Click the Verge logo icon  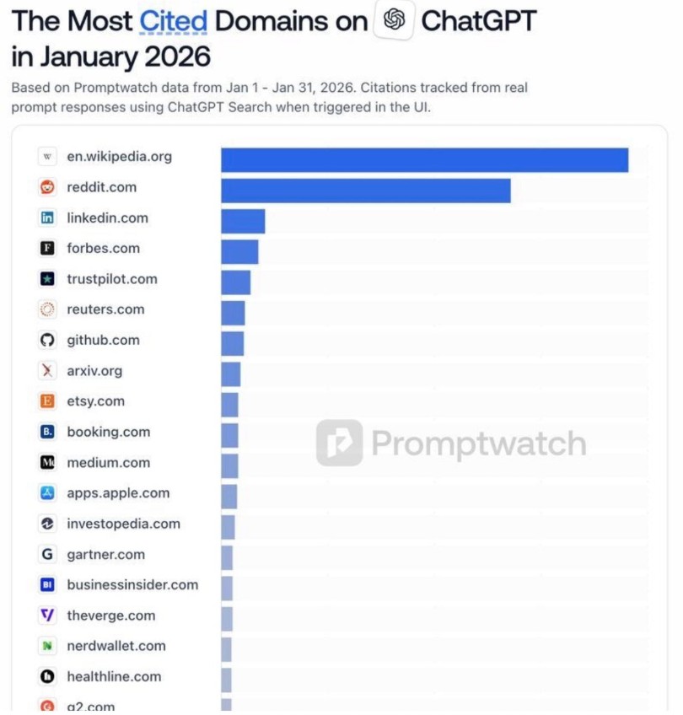[48, 616]
